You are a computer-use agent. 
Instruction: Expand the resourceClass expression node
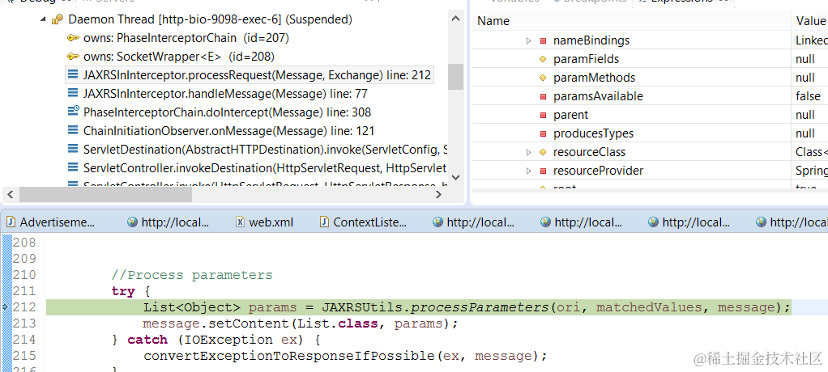(528, 152)
